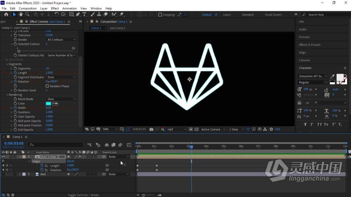This screenshot has width=351, height=197.
Task: Expand the text layer in timeline
Action: 20,174
